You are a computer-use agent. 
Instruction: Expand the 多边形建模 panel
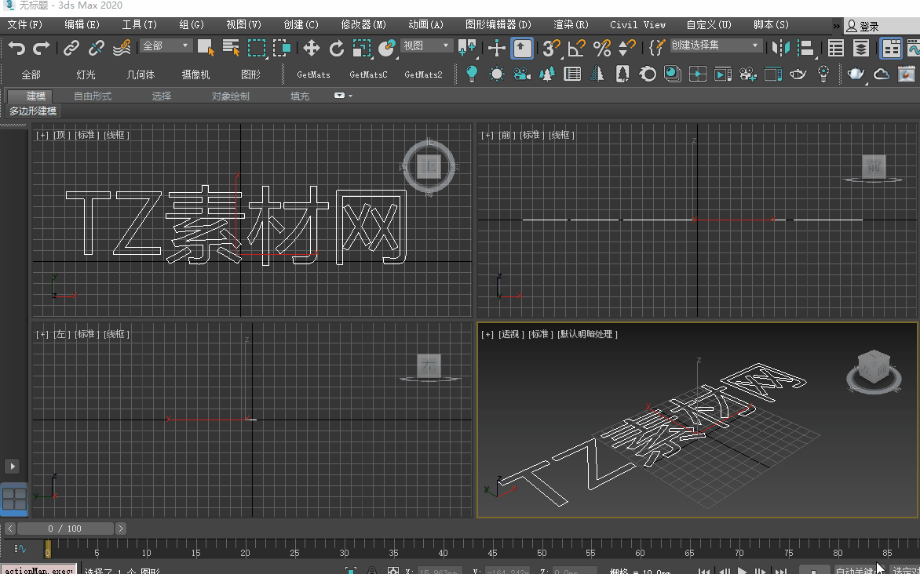33,111
